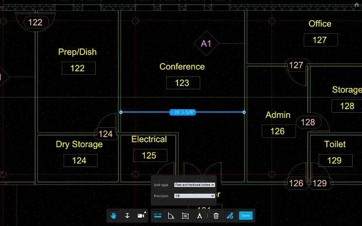Click door tag 129 oval
The height and width of the screenshot is (226, 362).
click(x=320, y=183)
